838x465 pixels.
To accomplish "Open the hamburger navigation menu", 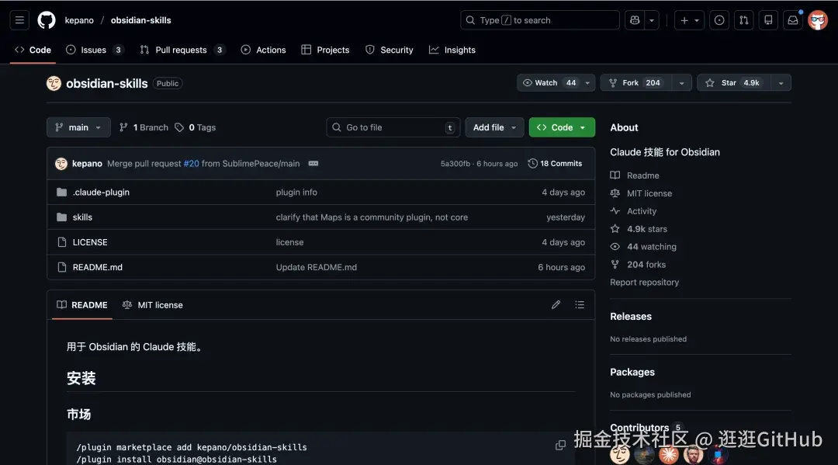I will tap(20, 20).
